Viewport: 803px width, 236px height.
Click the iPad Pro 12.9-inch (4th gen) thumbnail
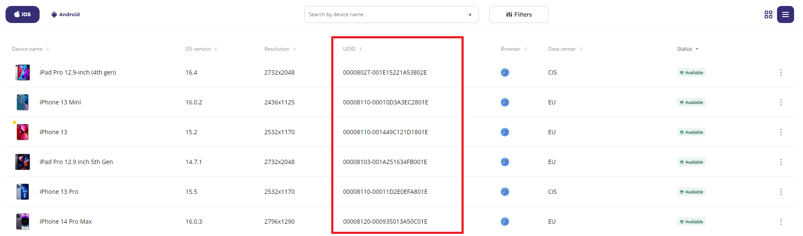pos(23,72)
